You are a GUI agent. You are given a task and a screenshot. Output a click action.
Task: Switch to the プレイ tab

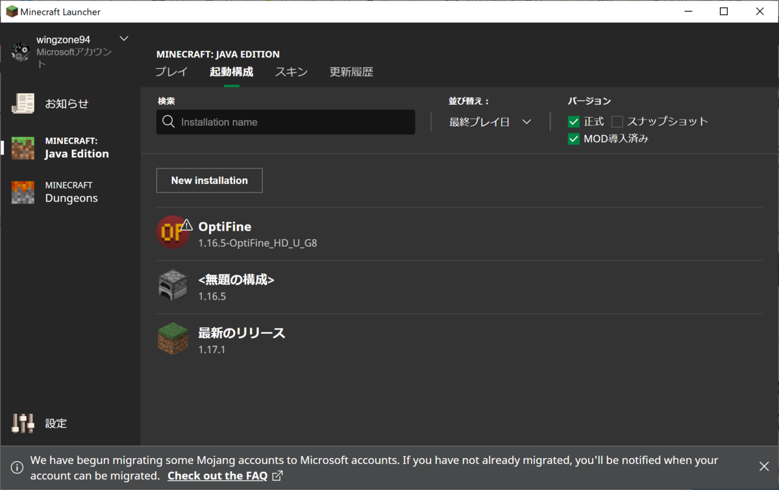pyautogui.click(x=171, y=72)
